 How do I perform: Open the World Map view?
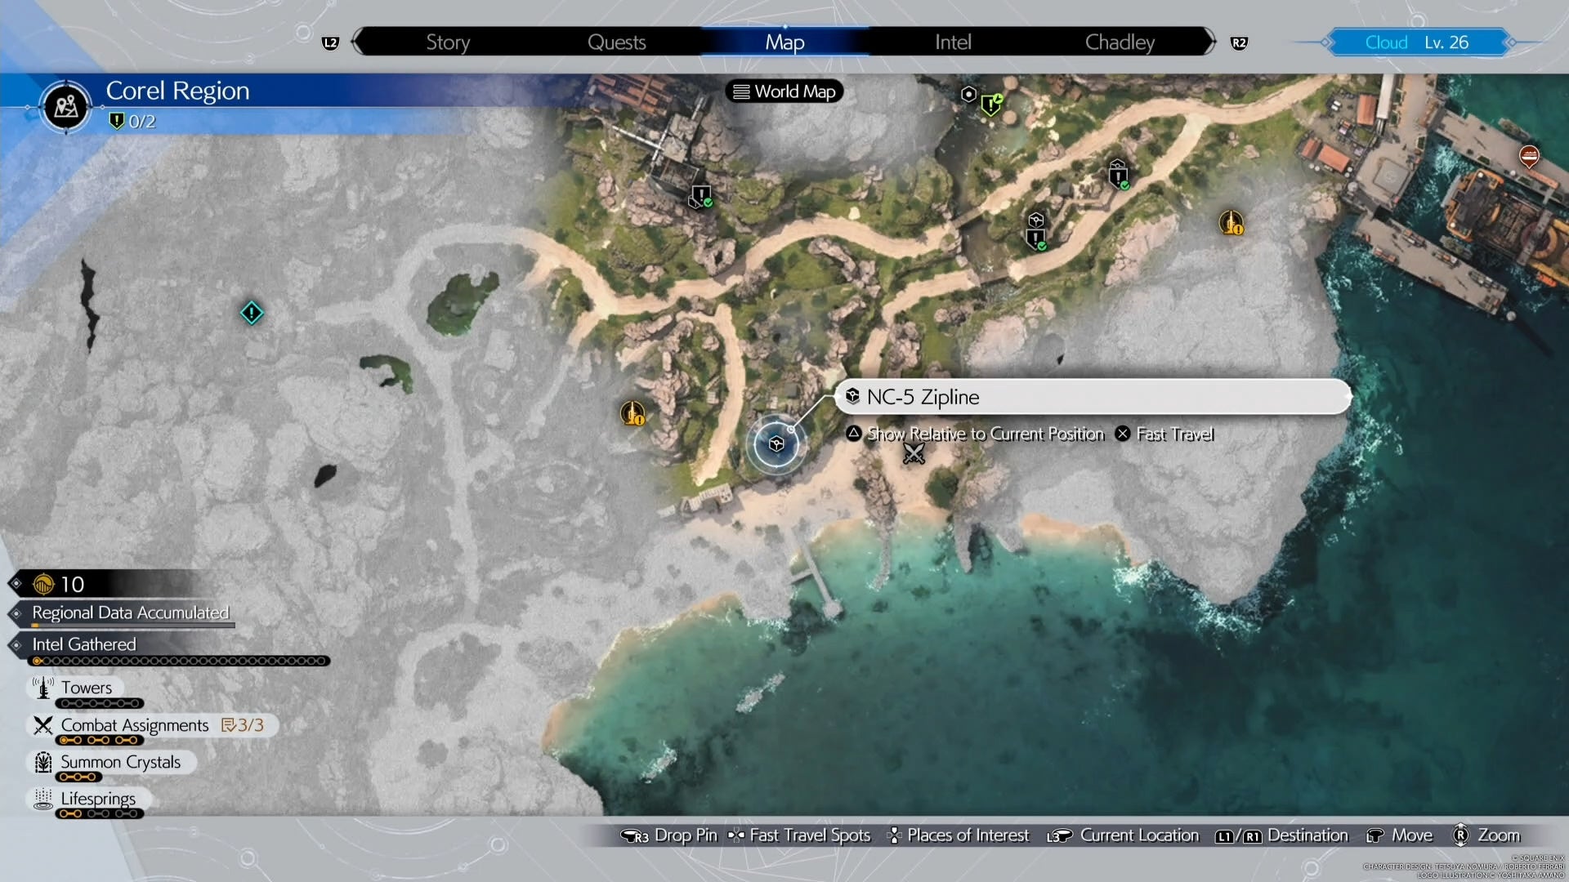point(783,91)
